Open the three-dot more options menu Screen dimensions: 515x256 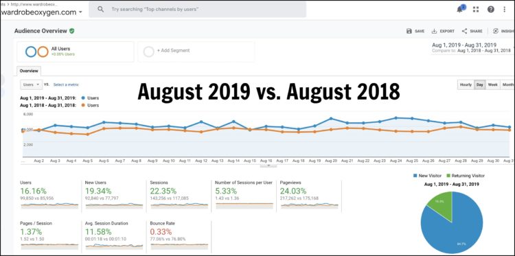[505, 9]
